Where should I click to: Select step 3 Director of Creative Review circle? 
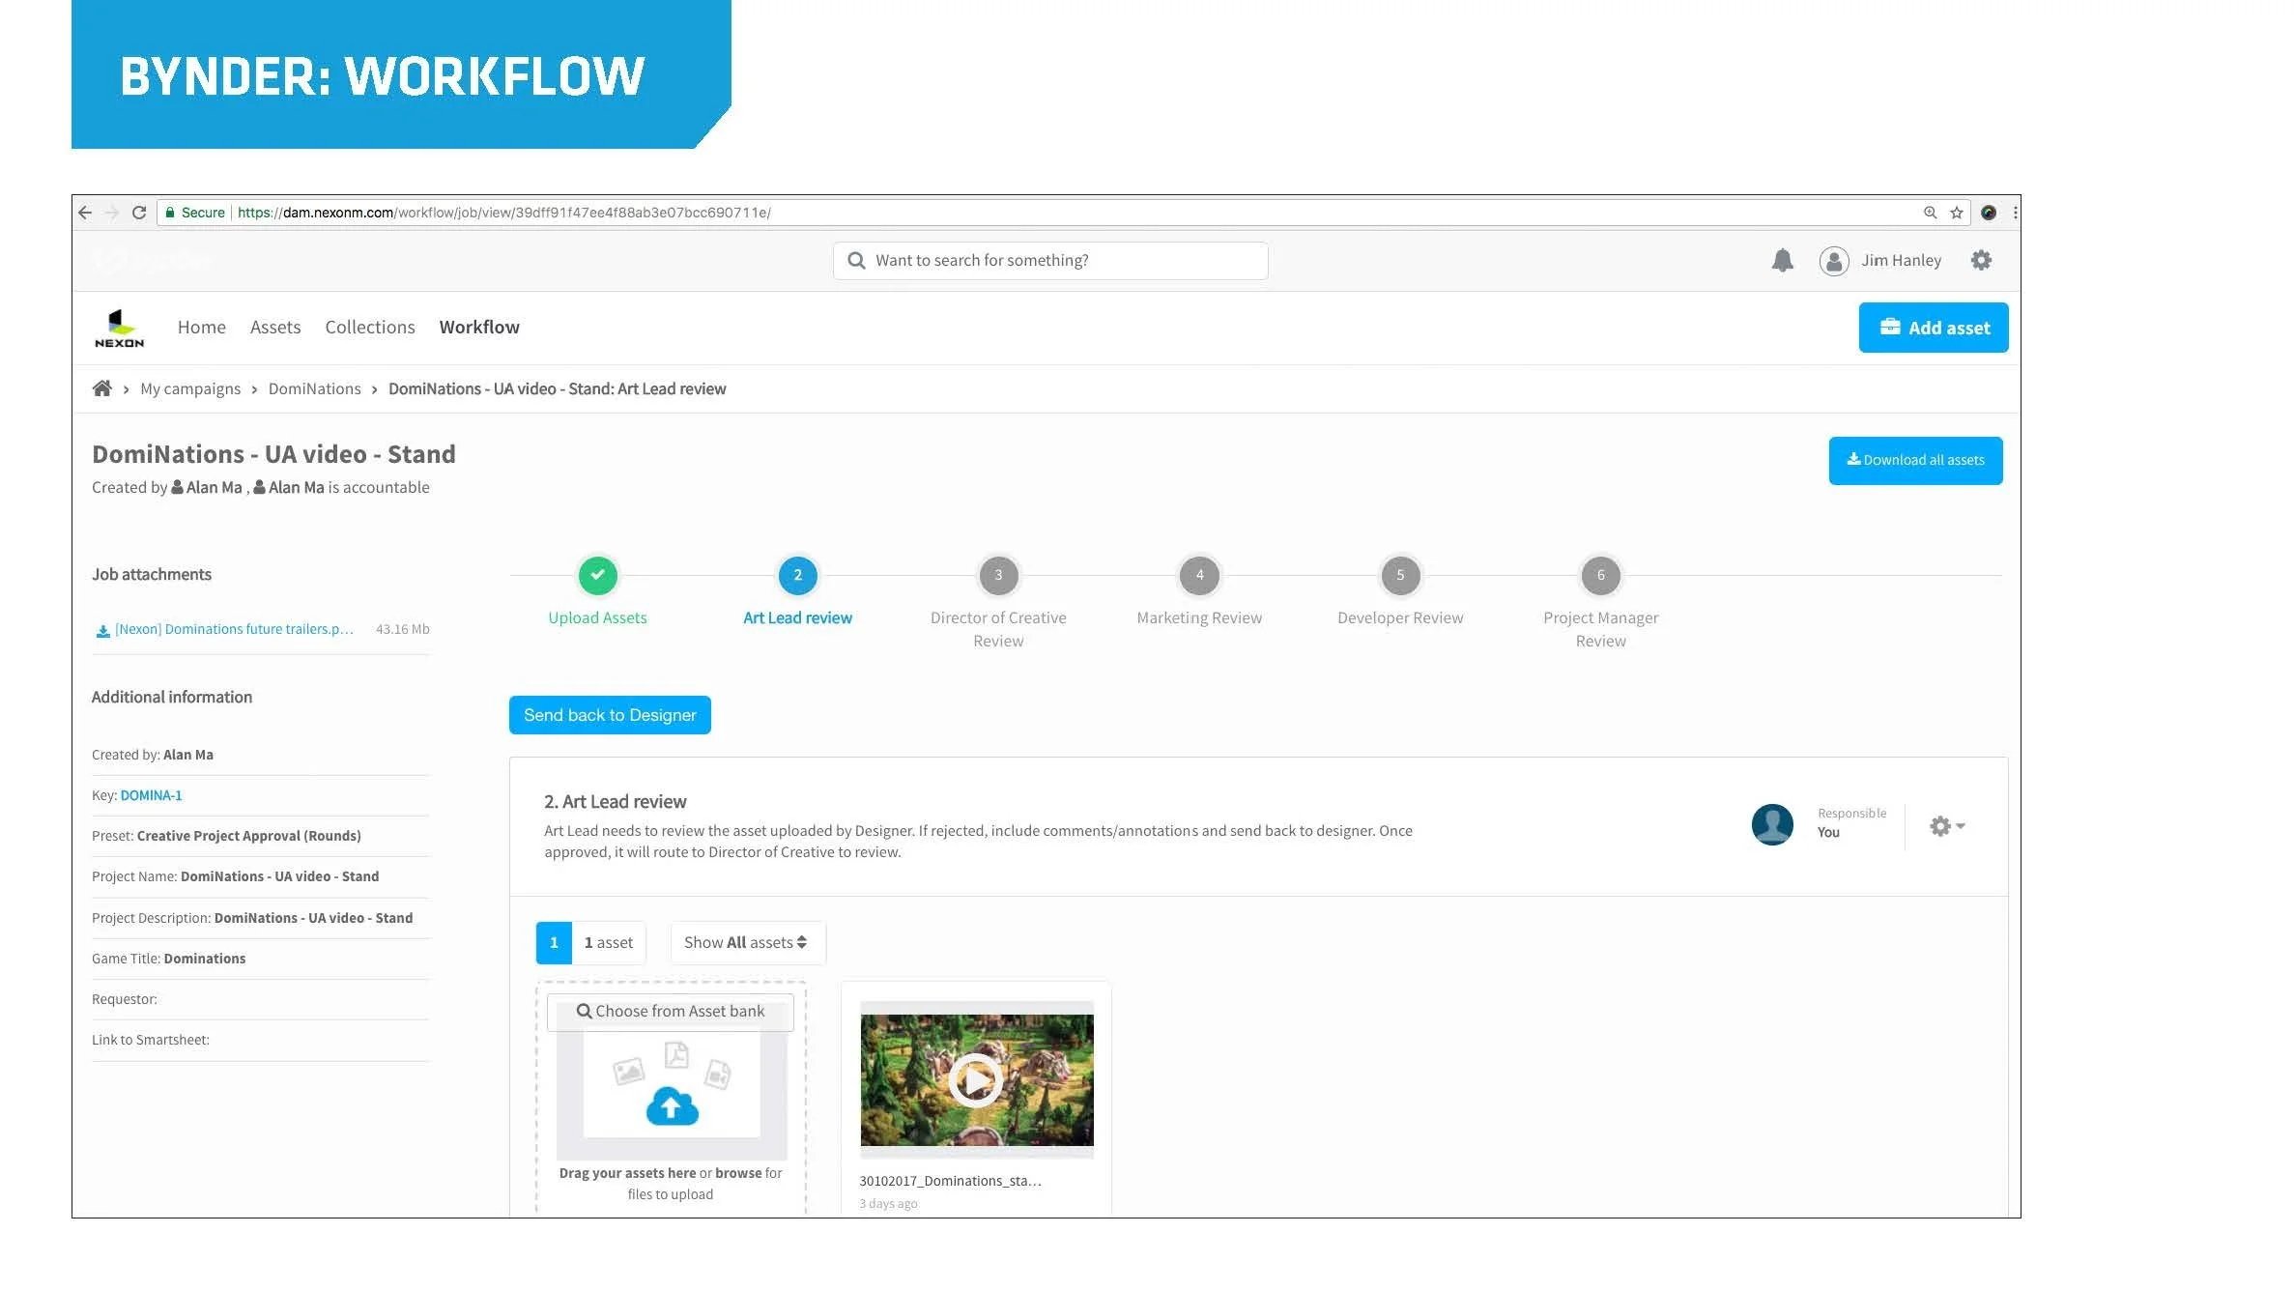[x=998, y=575]
